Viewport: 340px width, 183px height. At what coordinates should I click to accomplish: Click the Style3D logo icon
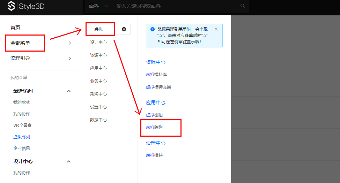tap(12, 6)
